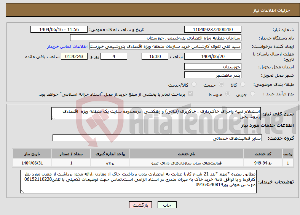The height and width of the screenshot is (215, 300).
Task: Click the بازگشت (back) button
Action: click(x=140, y=205)
